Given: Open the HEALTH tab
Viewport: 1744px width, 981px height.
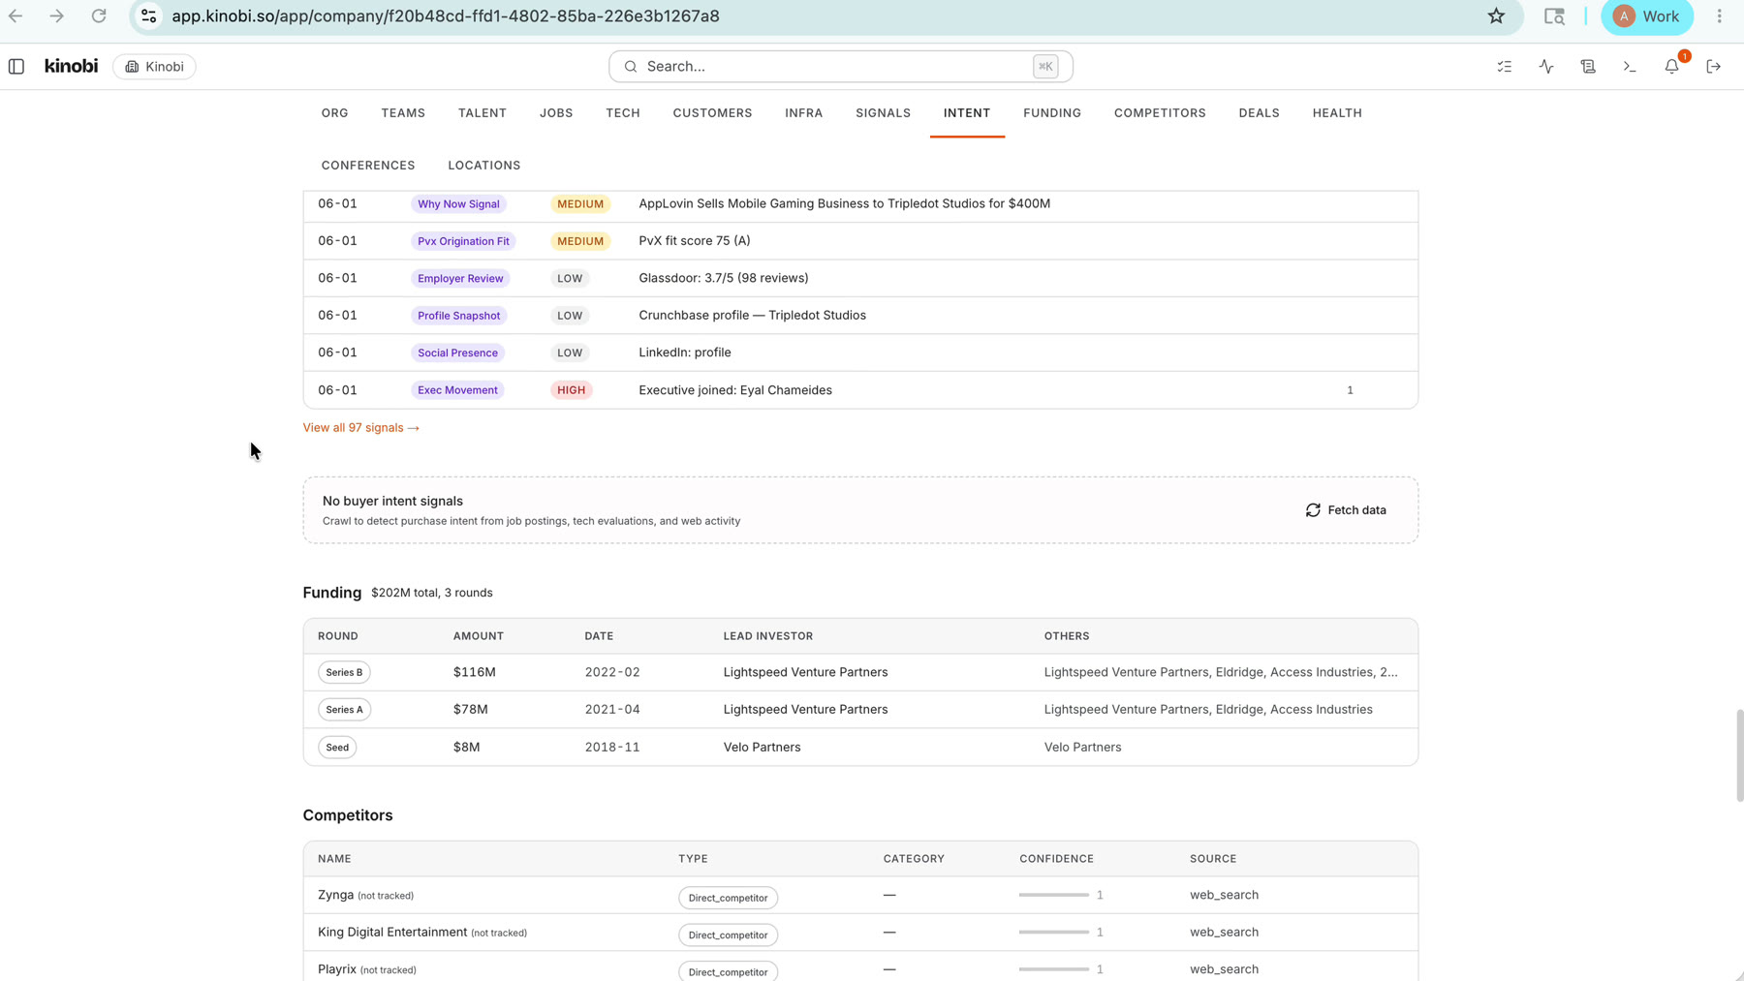Looking at the screenshot, I should tap(1337, 113).
